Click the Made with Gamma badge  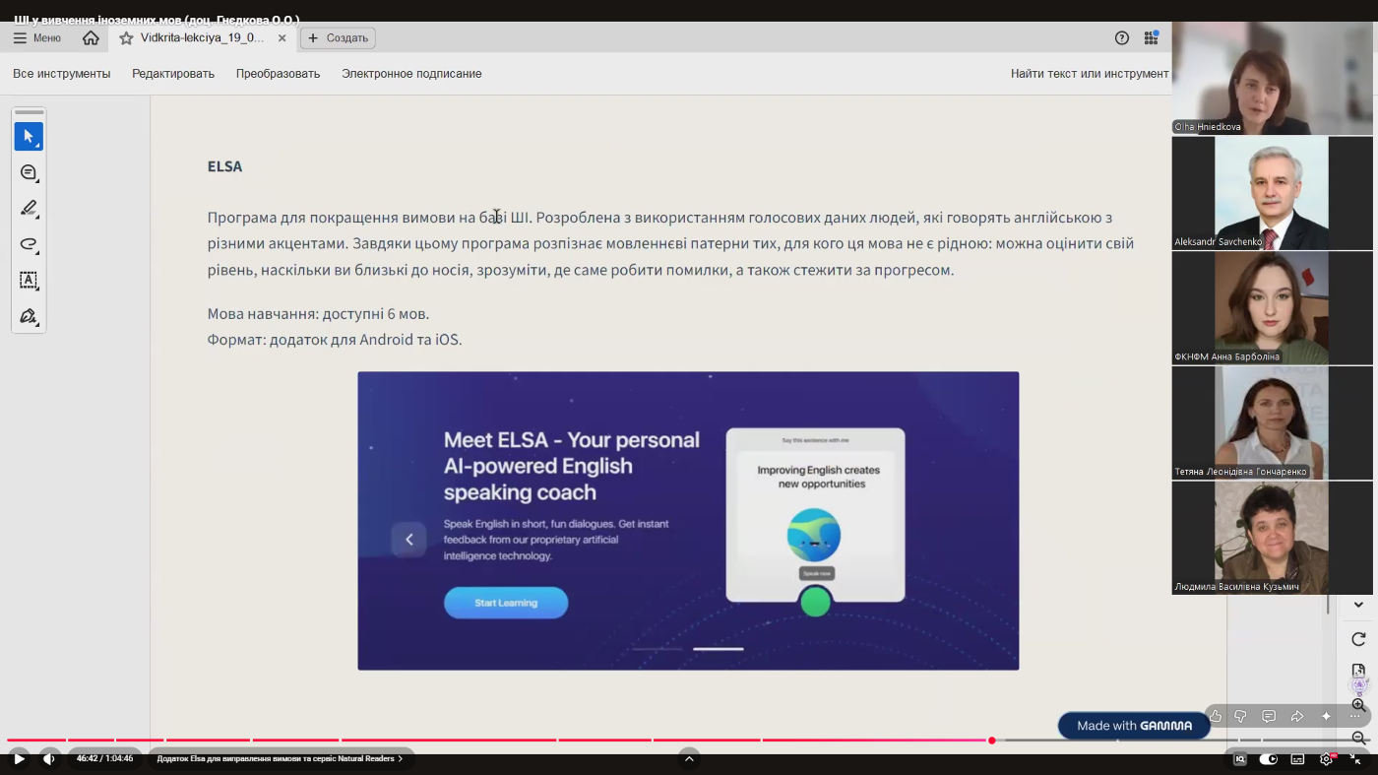click(x=1134, y=726)
